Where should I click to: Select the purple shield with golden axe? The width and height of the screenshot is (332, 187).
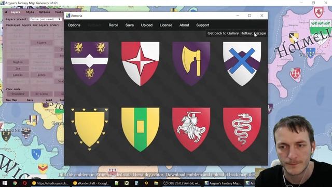[x=191, y=63]
